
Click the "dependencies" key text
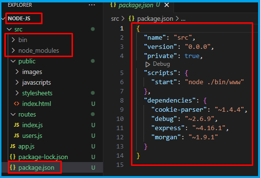tap(170, 100)
